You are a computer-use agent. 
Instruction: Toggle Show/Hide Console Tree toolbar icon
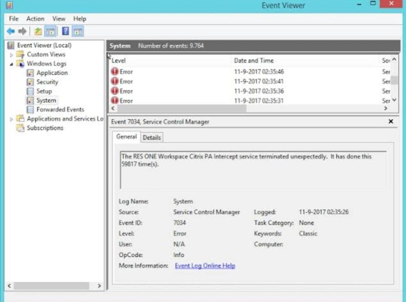50,31
